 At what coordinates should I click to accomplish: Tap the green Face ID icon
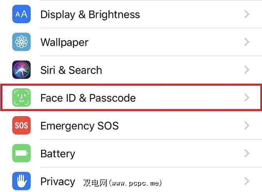(x=22, y=98)
